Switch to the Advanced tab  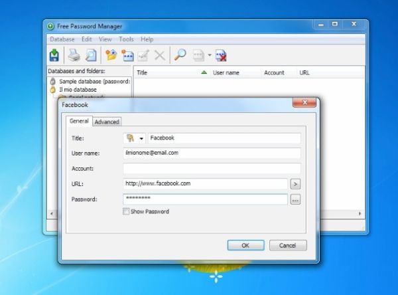(x=107, y=122)
